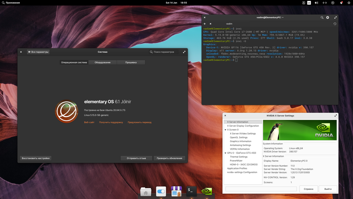Image resolution: width=353 pixels, height=199 pixels.
Task: Switch to the Прошивка tab
Action: point(131,63)
